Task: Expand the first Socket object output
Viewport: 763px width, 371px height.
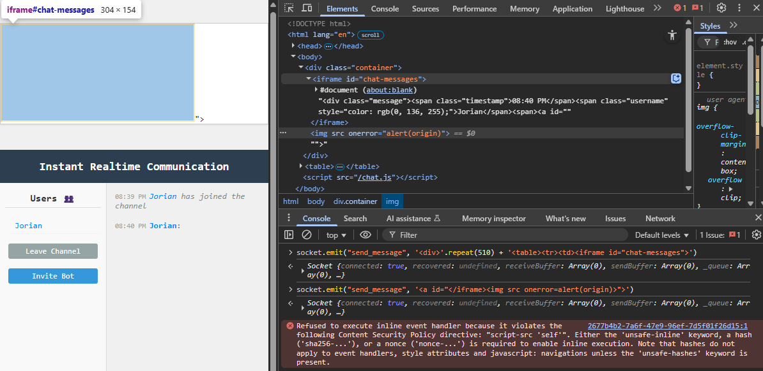Action: tap(304, 270)
